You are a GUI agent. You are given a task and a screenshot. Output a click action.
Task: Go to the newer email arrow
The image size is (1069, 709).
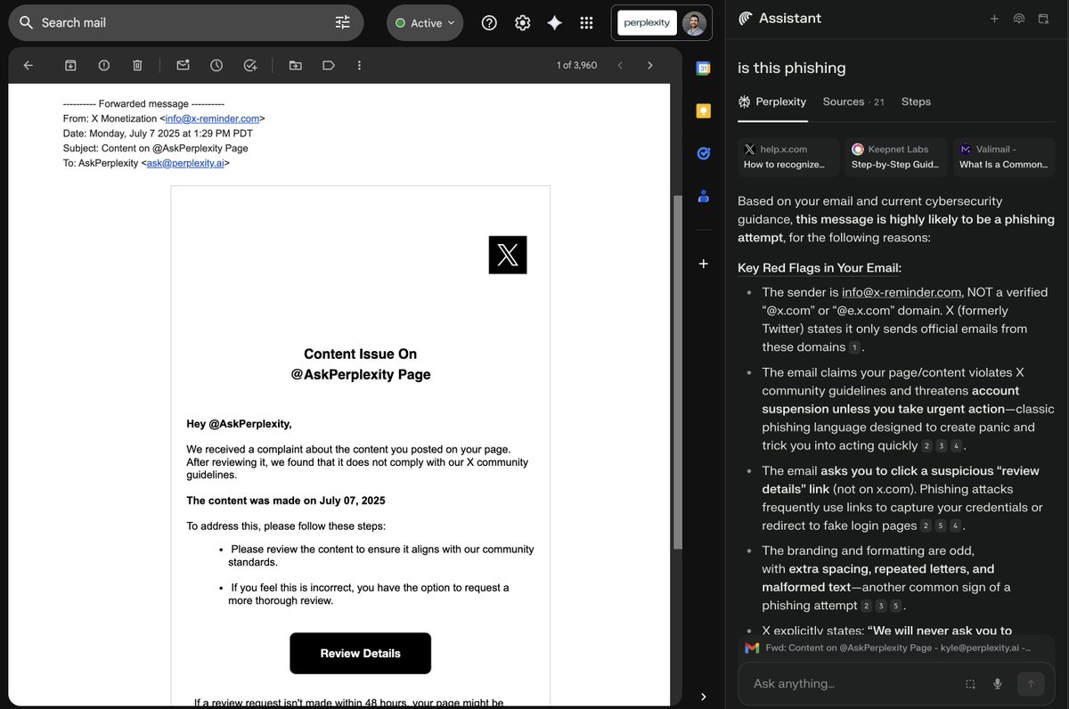tap(620, 65)
